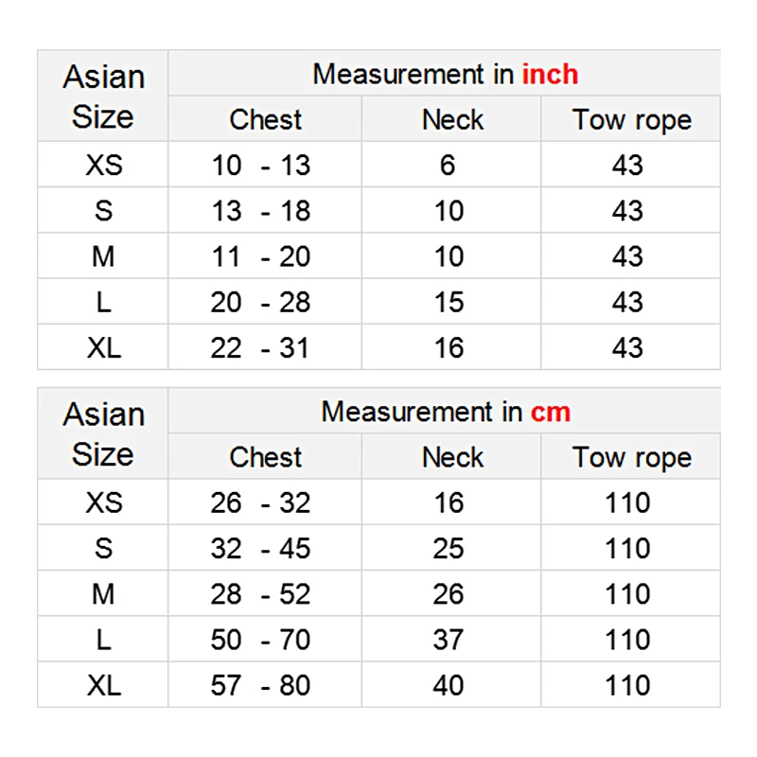Click the "26 - 32" chest cell
Viewport: 757px width, 757px height.
[260, 502]
